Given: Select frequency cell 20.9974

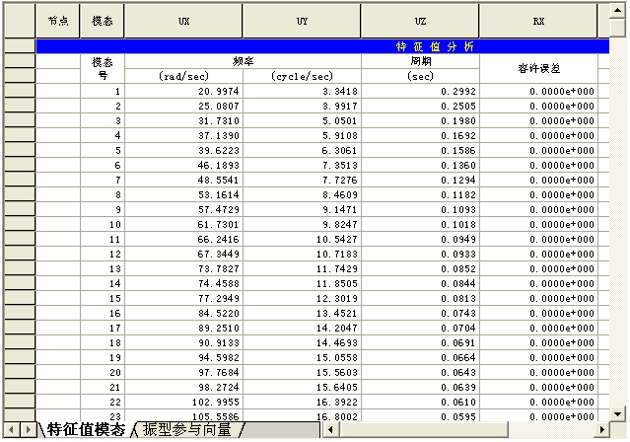Looking at the screenshot, I should [183, 92].
